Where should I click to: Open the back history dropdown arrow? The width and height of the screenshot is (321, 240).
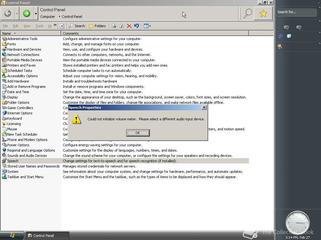click(17, 14)
